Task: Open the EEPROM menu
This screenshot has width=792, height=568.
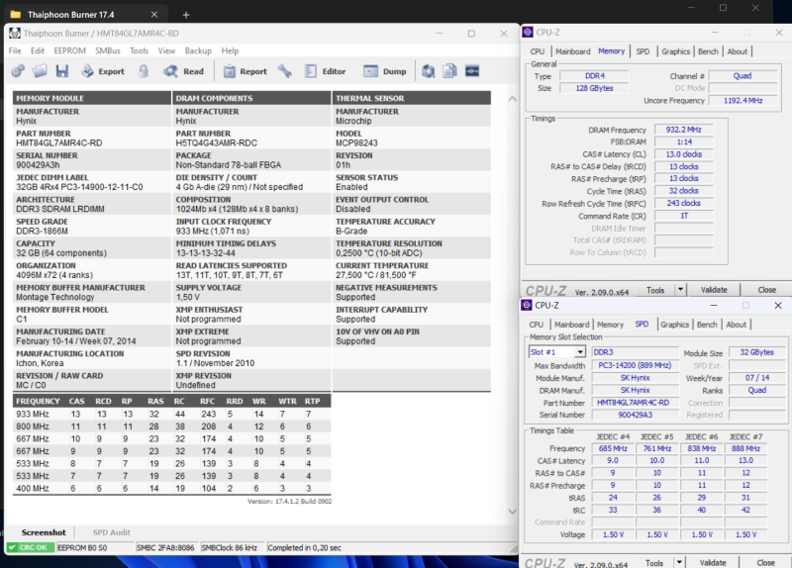Action: 69,50
